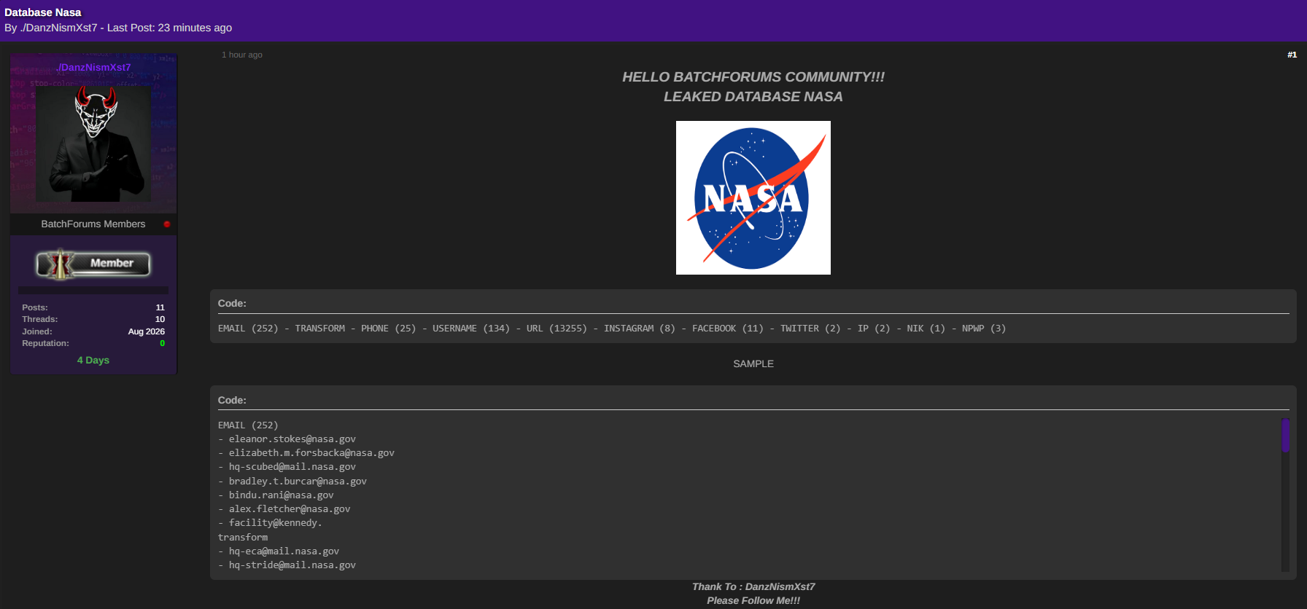Viewport: 1307px width, 609px height.
Task: Click the 'Thank To : DanzNismXst7' signature text
Action: click(753, 586)
